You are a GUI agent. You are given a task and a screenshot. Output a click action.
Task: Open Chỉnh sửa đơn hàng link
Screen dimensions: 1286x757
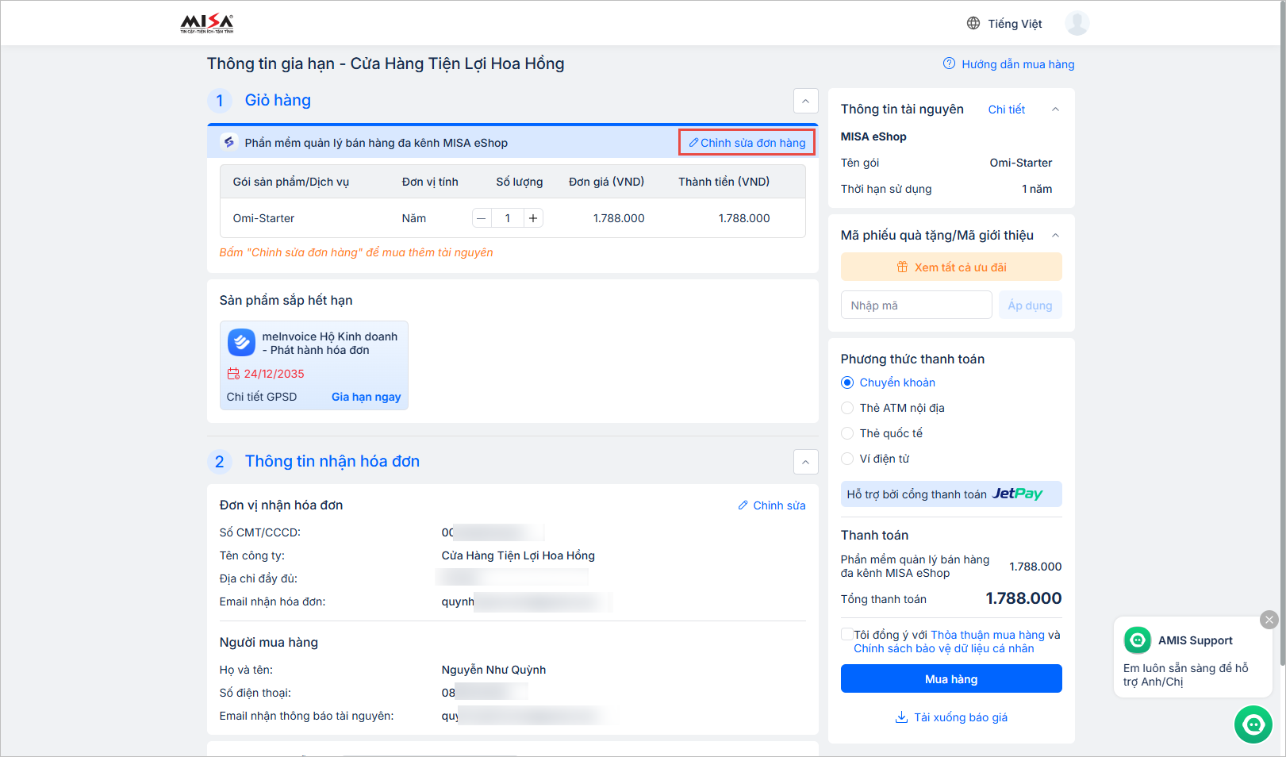[x=747, y=142]
